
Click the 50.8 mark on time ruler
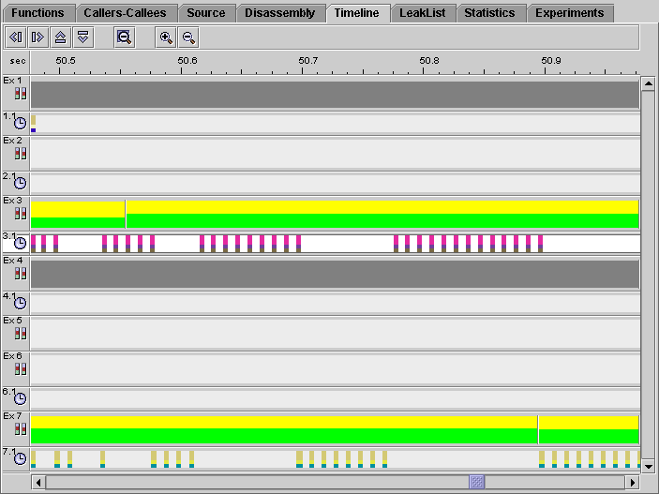429,61
